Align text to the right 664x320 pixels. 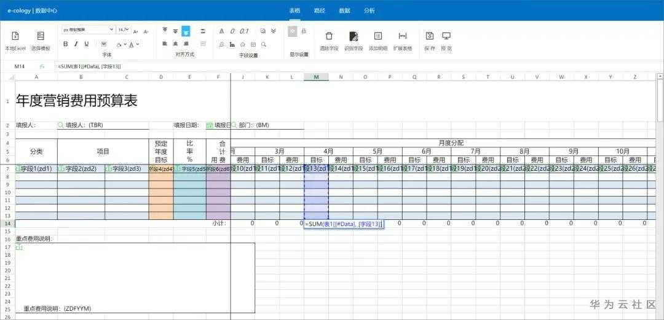coord(186,44)
